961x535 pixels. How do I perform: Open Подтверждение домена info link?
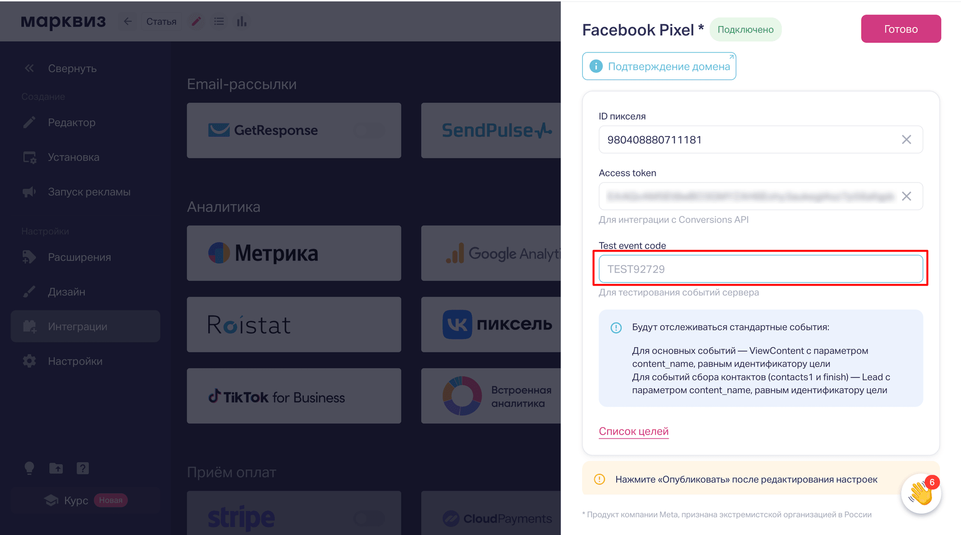coord(659,66)
